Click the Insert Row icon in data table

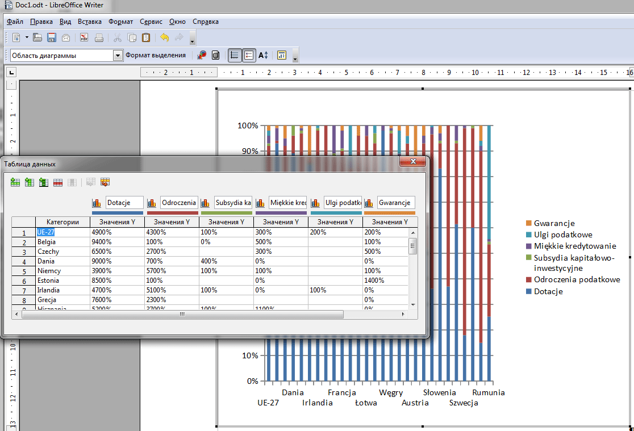pyautogui.click(x=15, y=182)
